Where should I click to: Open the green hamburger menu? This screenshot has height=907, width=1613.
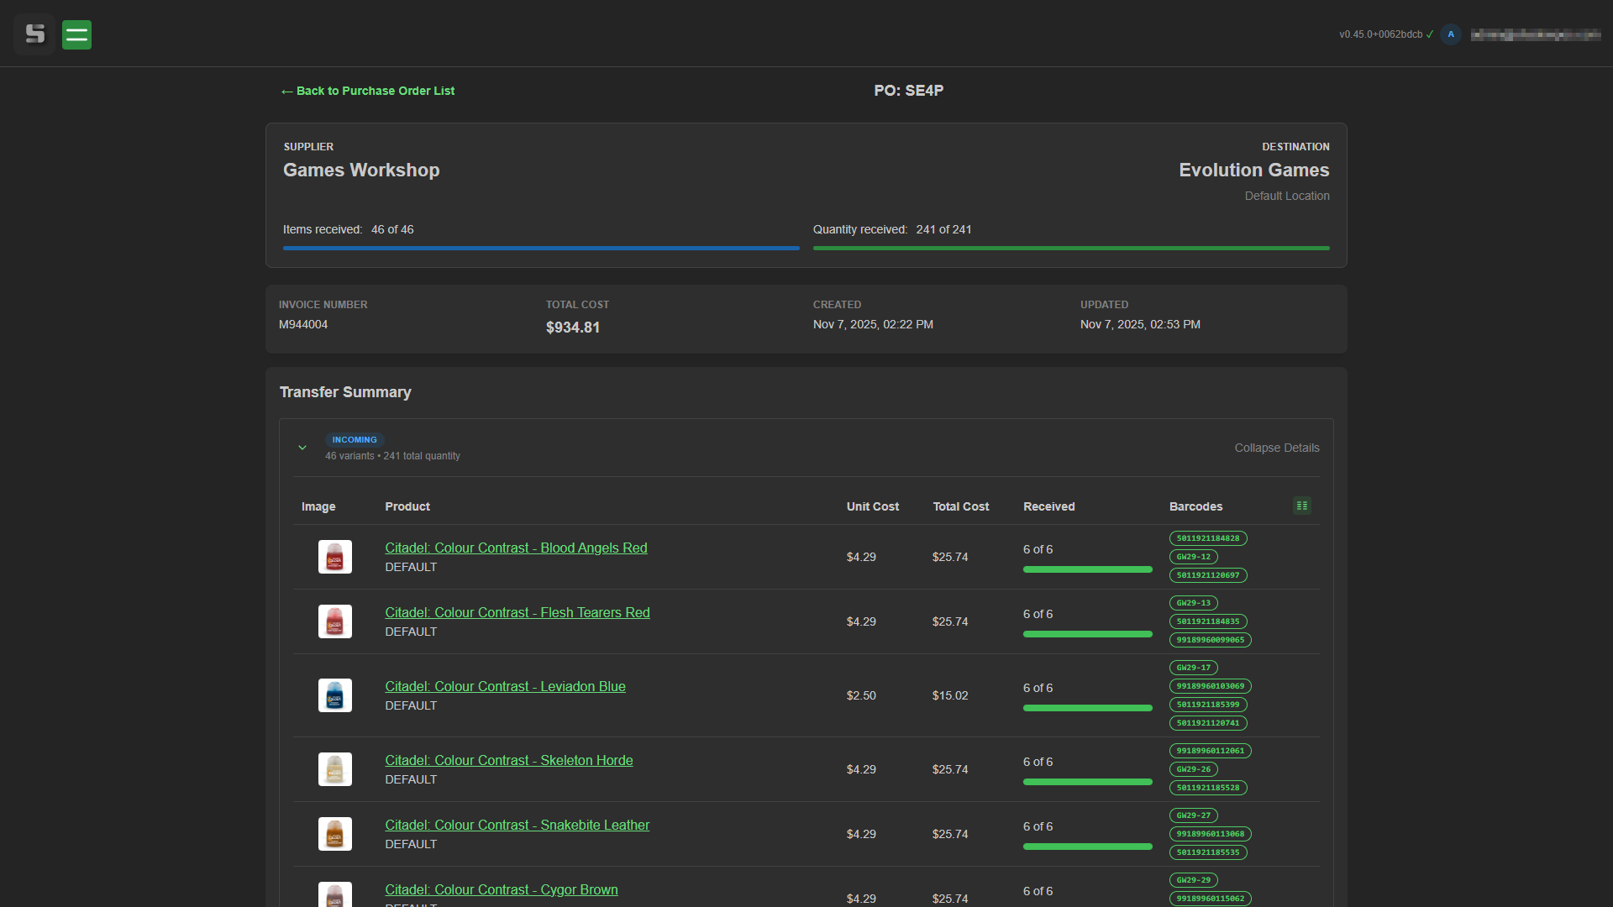76,34
